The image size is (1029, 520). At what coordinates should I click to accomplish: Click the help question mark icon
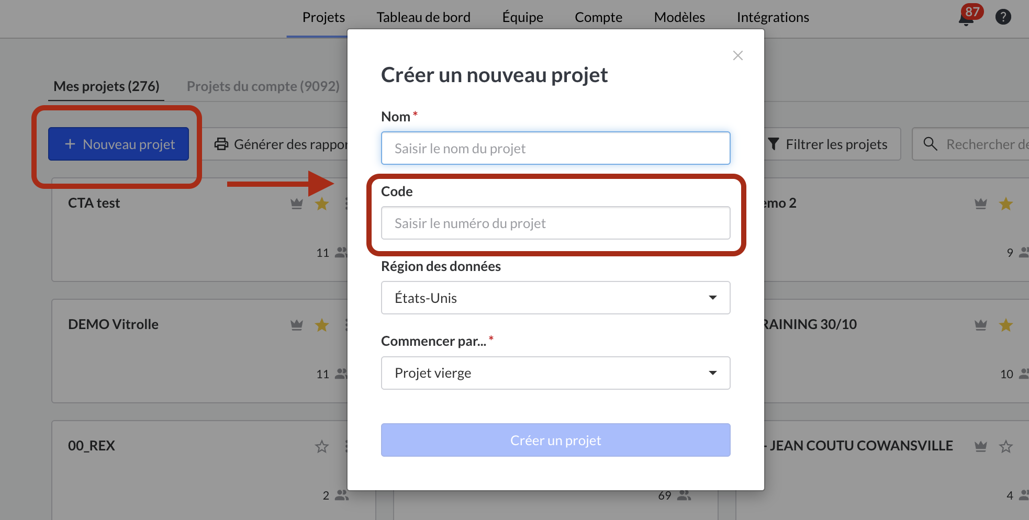[x=1003, y=17]
